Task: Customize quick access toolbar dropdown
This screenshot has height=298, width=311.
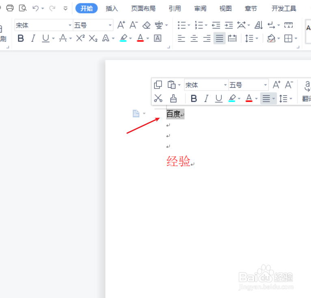Action: click(x=65, y=9)
